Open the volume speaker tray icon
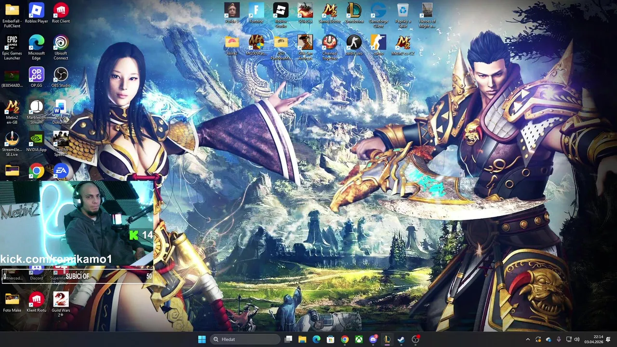617x347 pixels. (577, 339)
